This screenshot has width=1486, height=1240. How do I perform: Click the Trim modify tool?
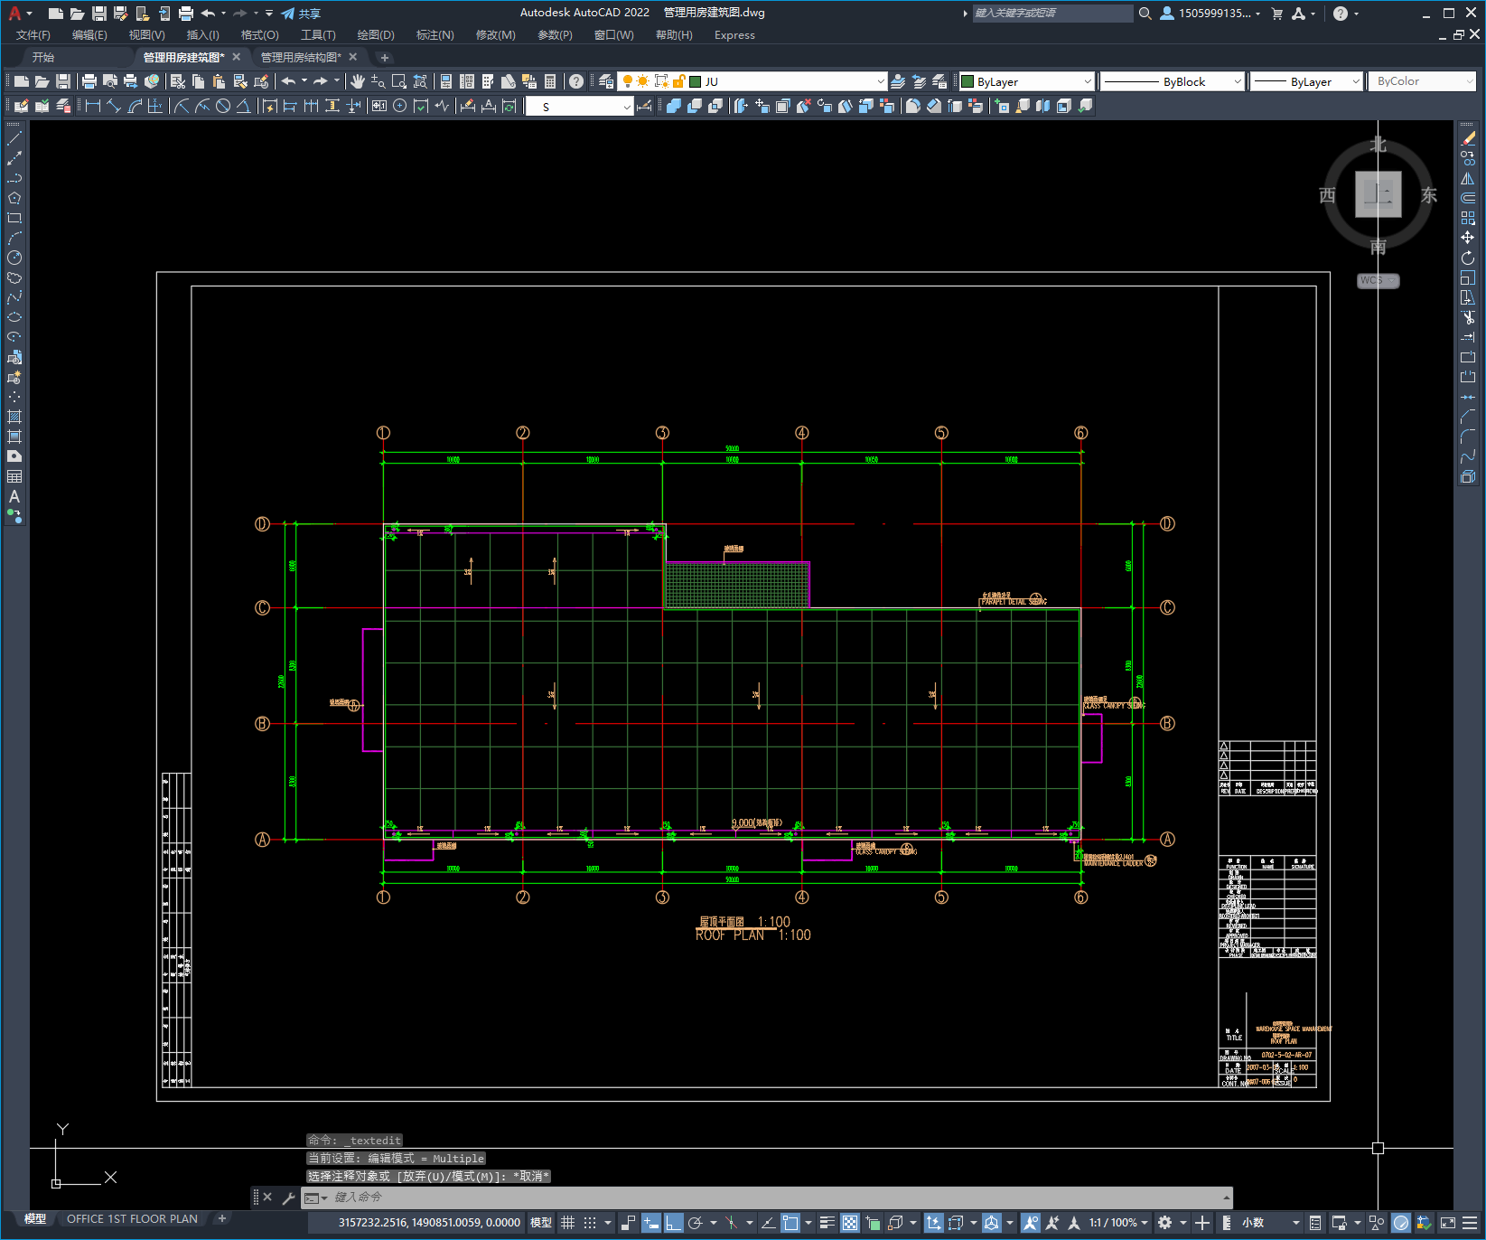point(1468,317)
